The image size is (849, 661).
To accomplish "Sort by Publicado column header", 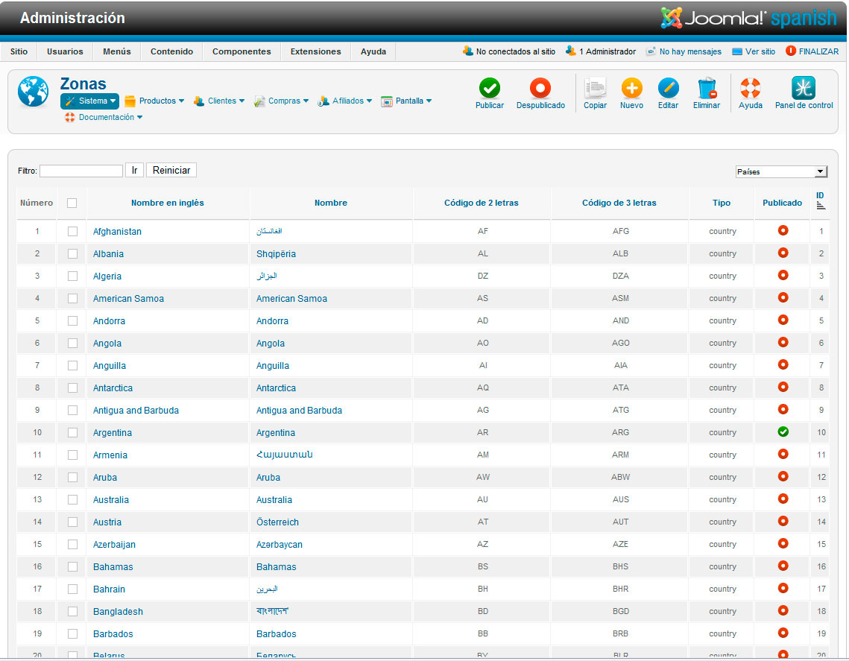I will click(x=783, y=203).
